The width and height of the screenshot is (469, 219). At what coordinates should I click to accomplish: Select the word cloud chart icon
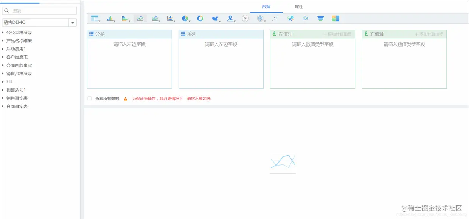click(290, 19)
